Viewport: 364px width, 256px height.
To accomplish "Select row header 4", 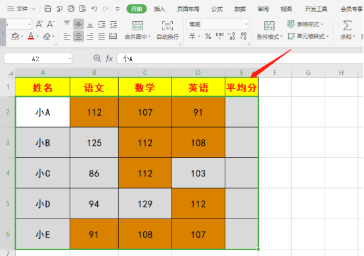I will [x=8, y=173].
